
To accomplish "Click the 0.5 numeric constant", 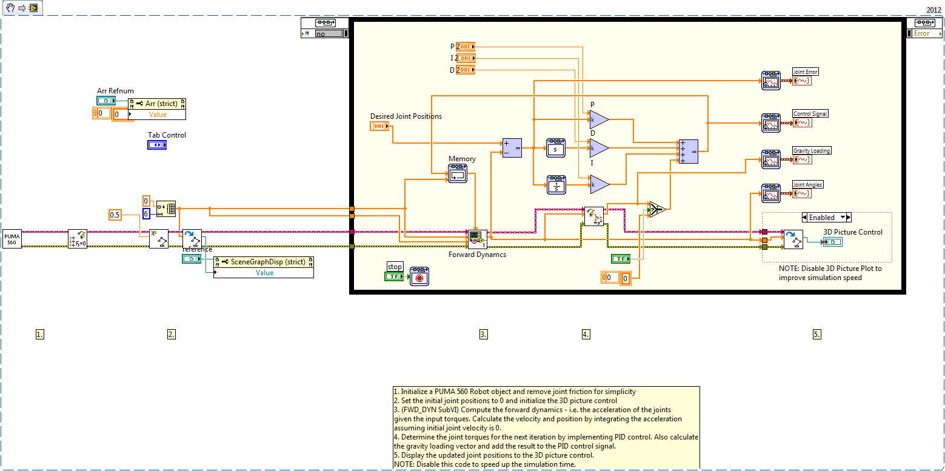I will pyautogui.click(x=115, y=214).
